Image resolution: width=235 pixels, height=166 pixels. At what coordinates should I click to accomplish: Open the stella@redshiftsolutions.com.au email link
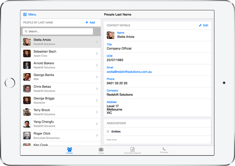(x=129, y=72)
